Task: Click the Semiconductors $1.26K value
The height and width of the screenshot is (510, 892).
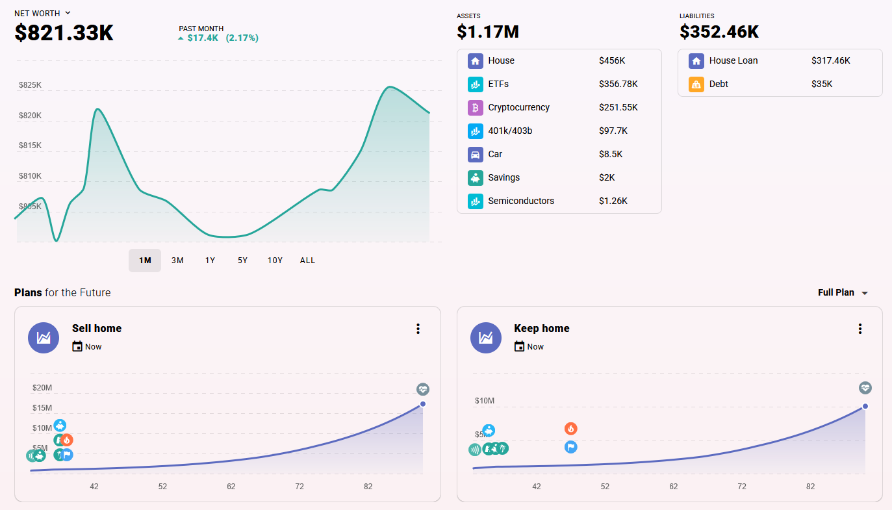Action: [613, 201]
